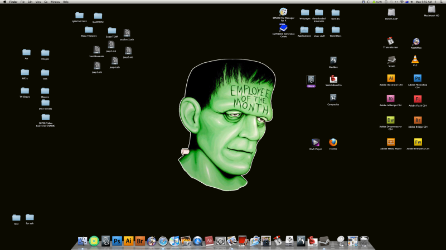The height and width of the screenshot is (250, 446).
Task: Click the Spotlight search icon
Action: tap(441, 2)
